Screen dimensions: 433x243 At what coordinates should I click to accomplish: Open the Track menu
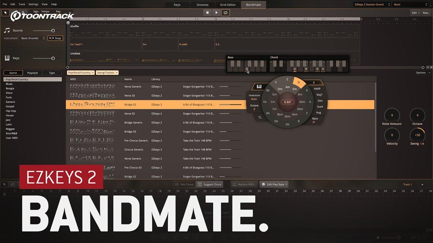pos(22,4)
